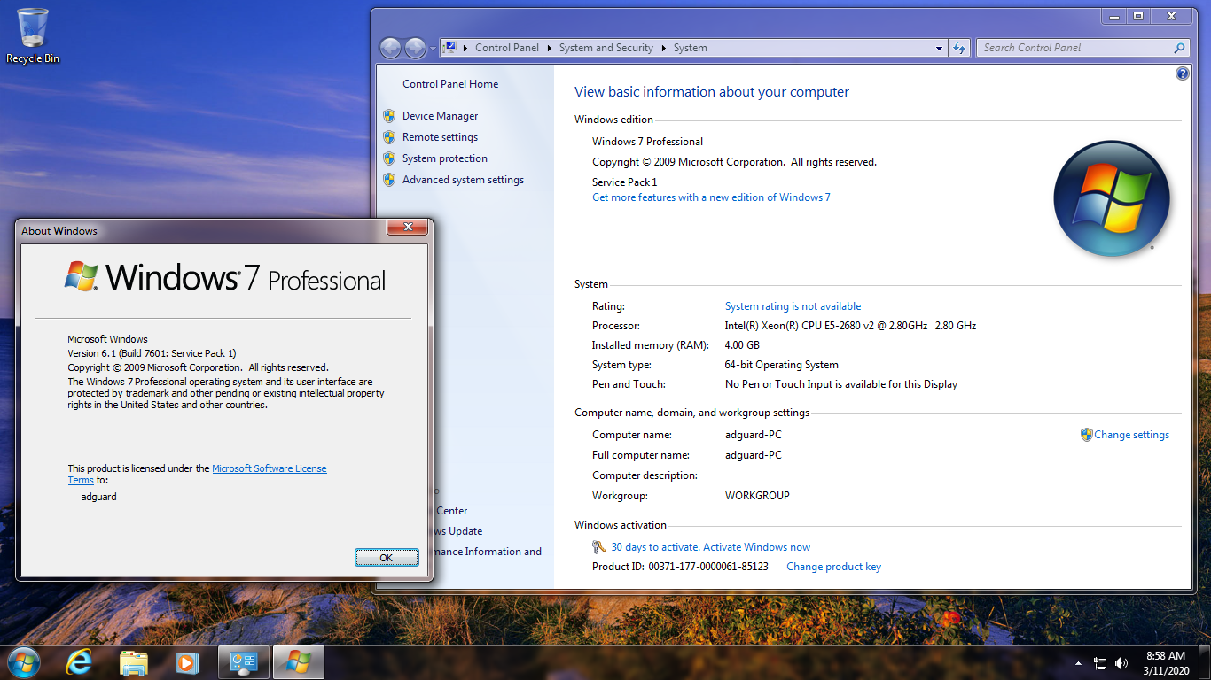Close the About Windows dialog
Image resolution: width=1211 pixels, height=680 pixels.
(408, 228)
